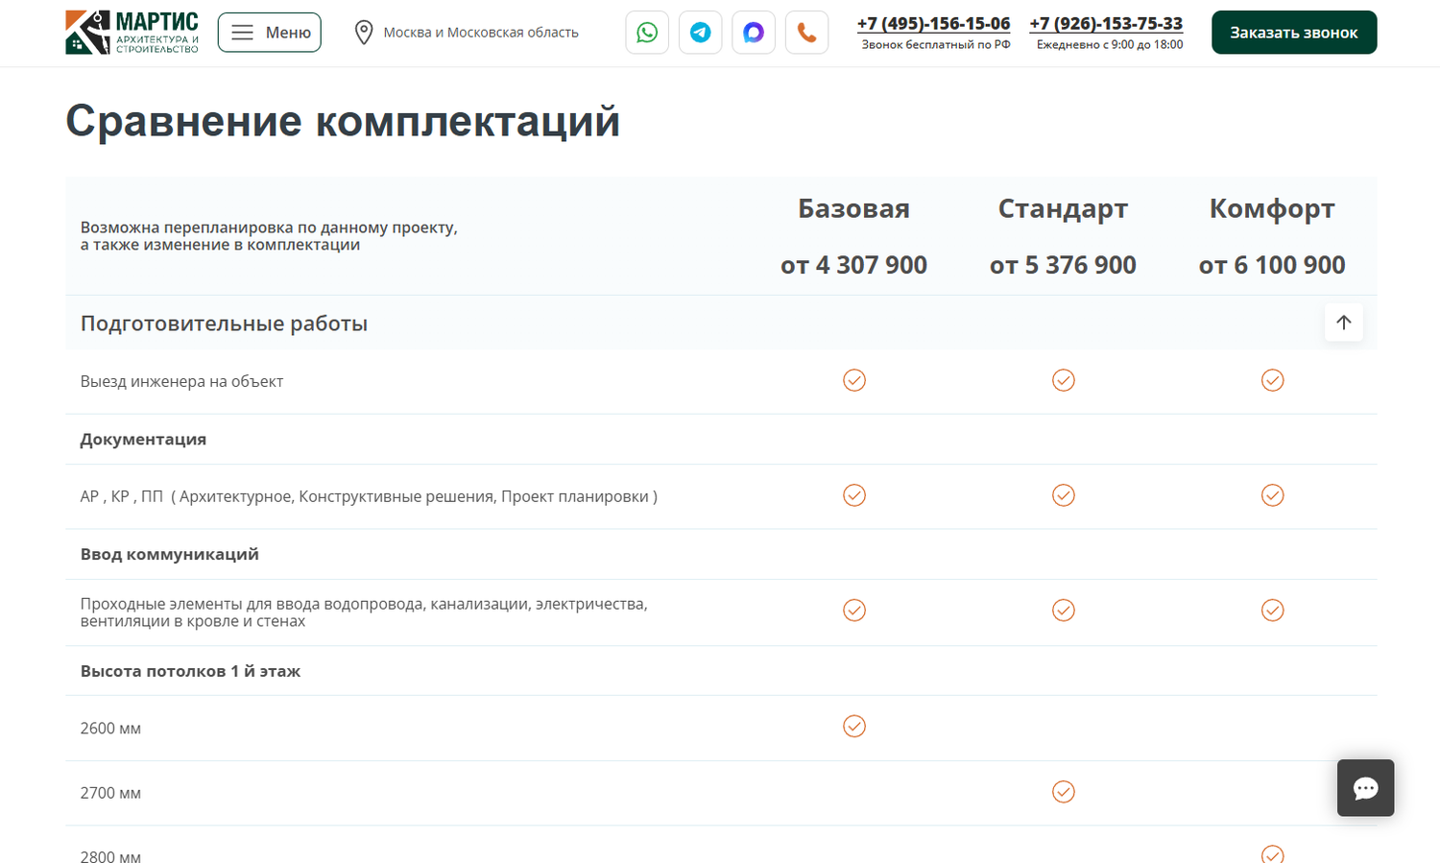The width and height of the screenshot is (1440, 863).
Task: Click Базовая checkmark for АР, КР, ПП row
Action: point(854,495)
